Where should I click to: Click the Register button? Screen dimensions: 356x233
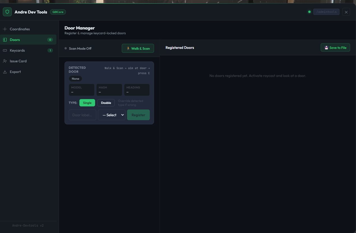(138, 115)
